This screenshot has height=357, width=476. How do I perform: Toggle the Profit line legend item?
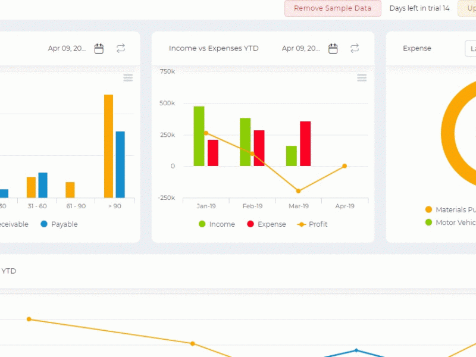[312, 224]
